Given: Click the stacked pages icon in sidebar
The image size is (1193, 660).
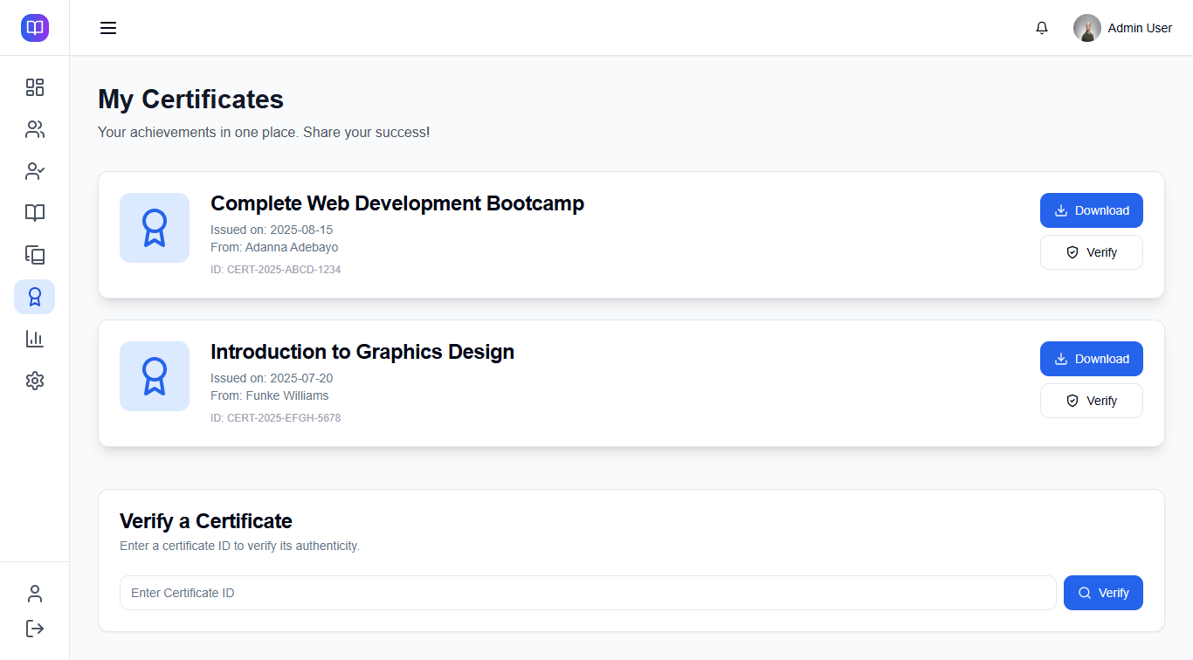Looking at the screenshot, I should (x=35, y=255).
